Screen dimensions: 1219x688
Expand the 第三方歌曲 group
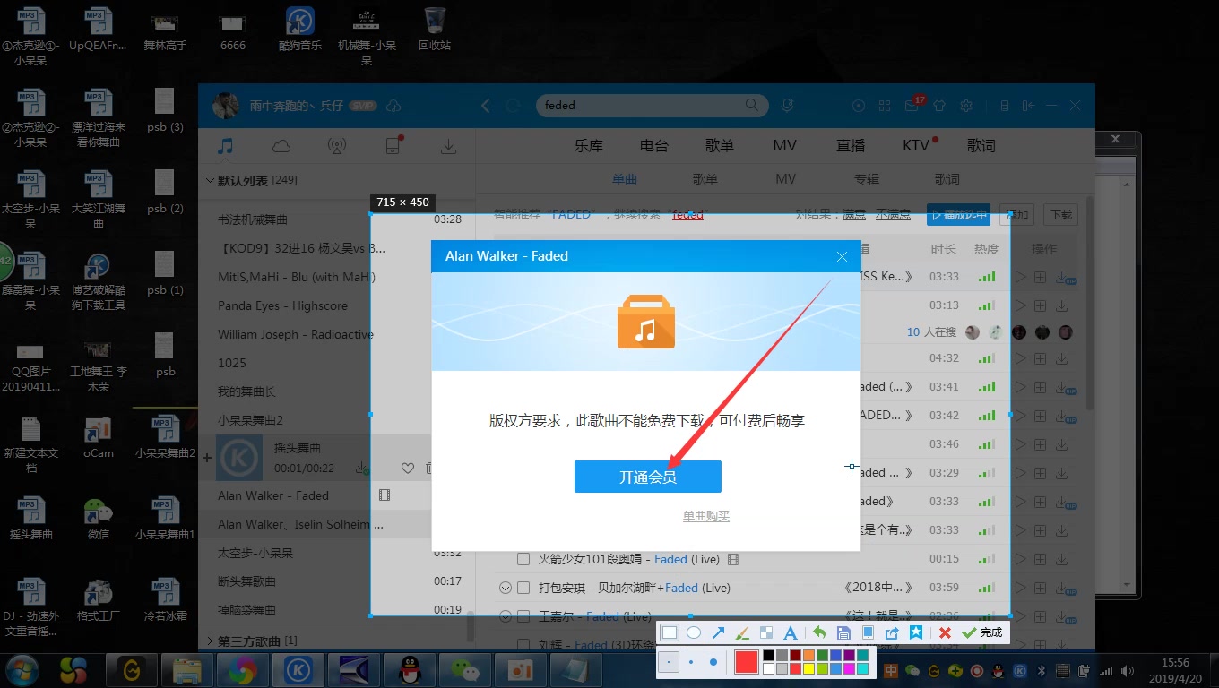tap(211, 641)
